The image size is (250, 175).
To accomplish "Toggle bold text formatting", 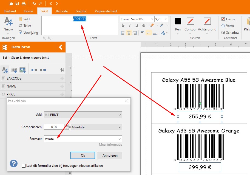I will (x=123, y=26).
